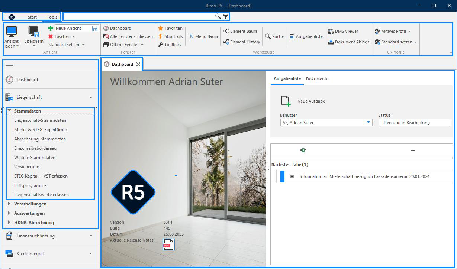This screenshot has height=269, width=457.
Task: Expand the Auswertungen tree node
Action: [x=9, y=213]
